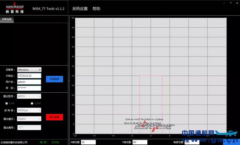This screenshot has width=240, height=145.
Task: Minimize the NSM_77 Tools window
Action: [x=224, y=3]
